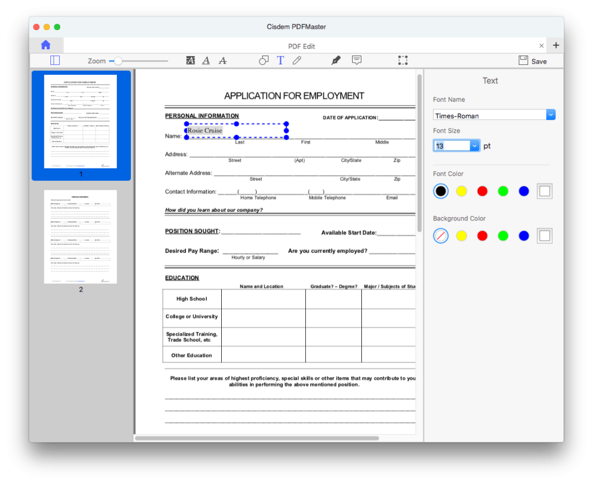Open the comment annotation tool
The image size is (593, 484).
coord(356,60)
